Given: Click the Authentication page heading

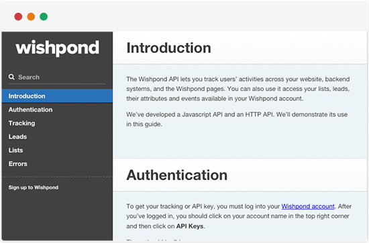Looking at the screenshot, I should coord(177,175).
